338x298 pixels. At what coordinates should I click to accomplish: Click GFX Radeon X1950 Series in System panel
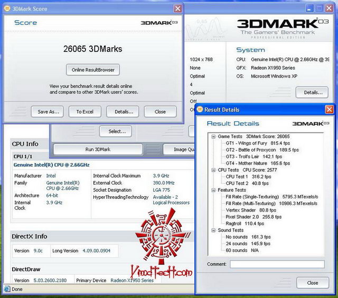coord(273,68)
